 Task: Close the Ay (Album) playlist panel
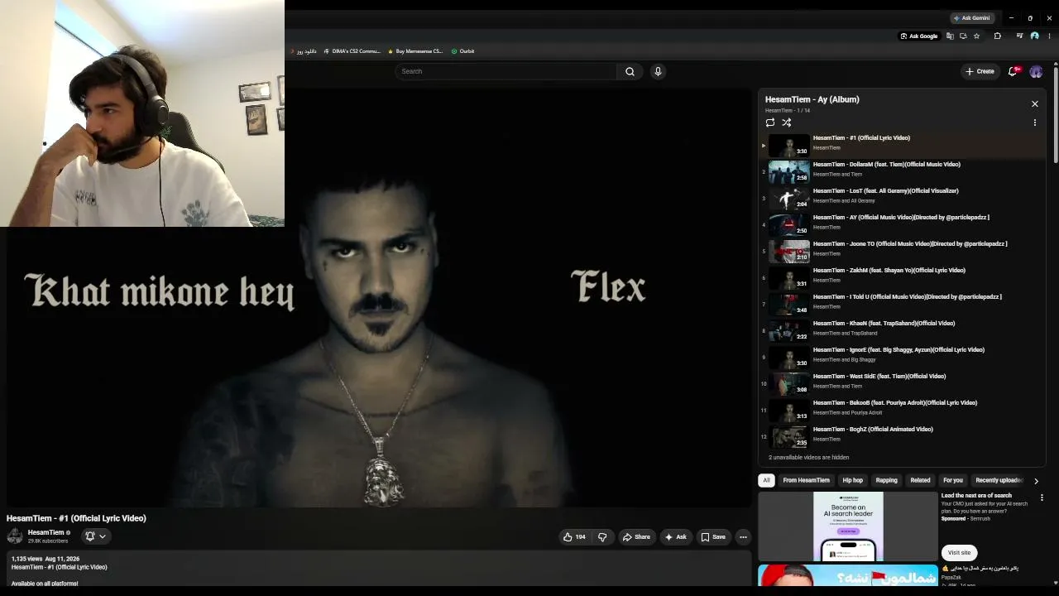coord(1034,103)
